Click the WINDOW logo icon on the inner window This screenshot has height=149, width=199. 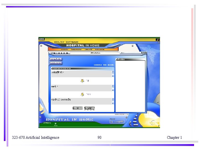point(52,53)
